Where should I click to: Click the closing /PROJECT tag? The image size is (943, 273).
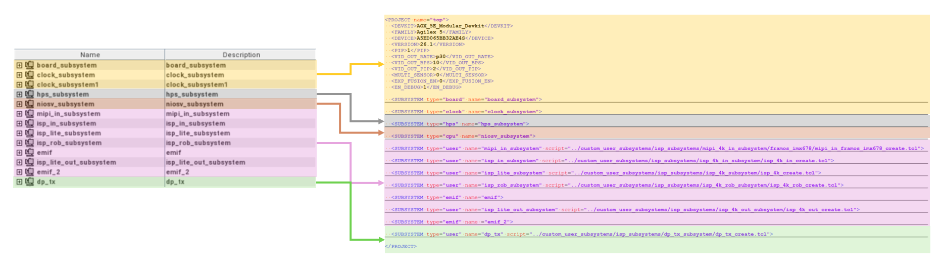click(401, 247)
